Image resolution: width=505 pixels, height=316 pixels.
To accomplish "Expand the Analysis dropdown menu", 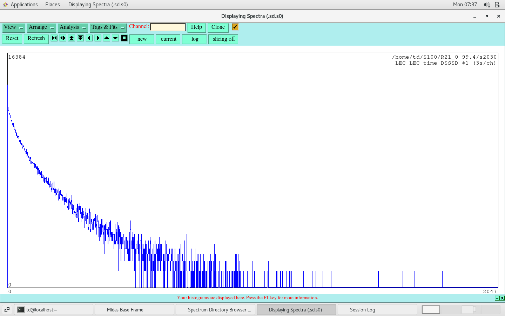I will (x=73, y=27).
